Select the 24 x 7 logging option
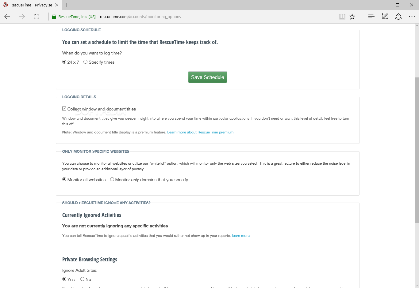This screenshot has height=288, width=419. pyautogui.click(x=64, y=62)
